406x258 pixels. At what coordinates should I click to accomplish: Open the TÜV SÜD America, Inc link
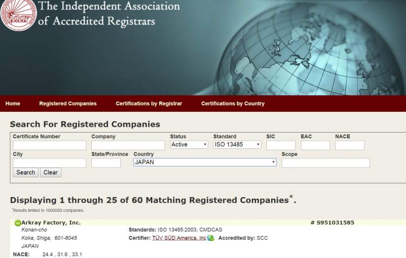pyautogui.click(x=179, y=238)
